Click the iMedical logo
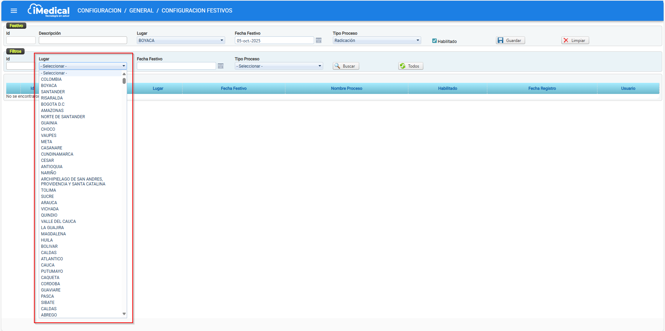665x331 pixels. pyautogui.click(x=49, y=10)
